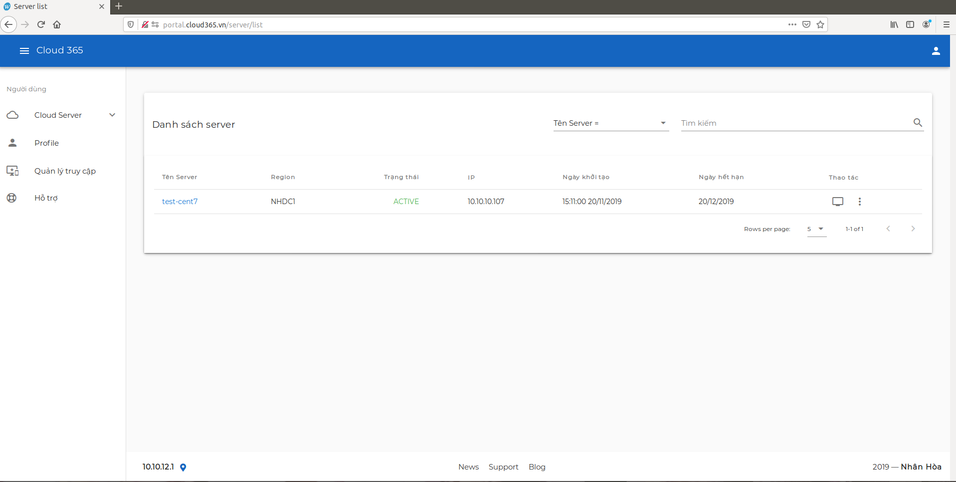This screenshot has width=956, height=482.
Task: Click the Ngày khởi tạo column header
Action: 586,177
